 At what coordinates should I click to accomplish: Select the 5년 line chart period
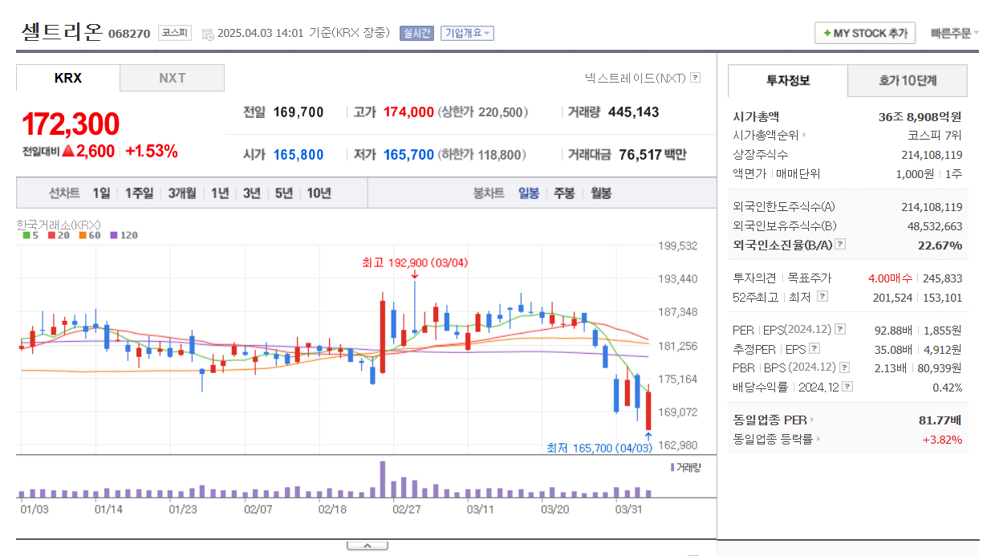[284, 193]
